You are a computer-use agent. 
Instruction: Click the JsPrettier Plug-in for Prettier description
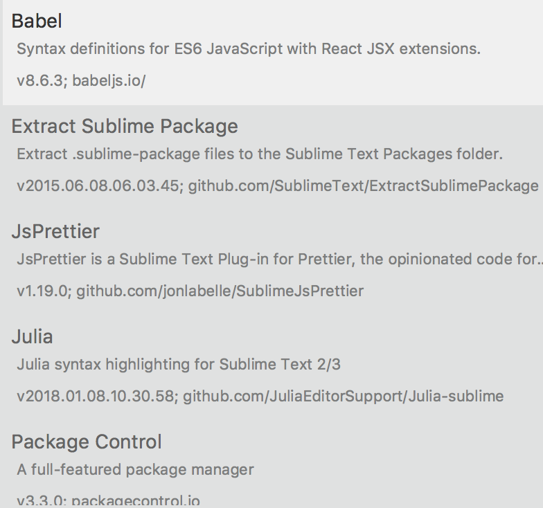[x=277, y=259]
